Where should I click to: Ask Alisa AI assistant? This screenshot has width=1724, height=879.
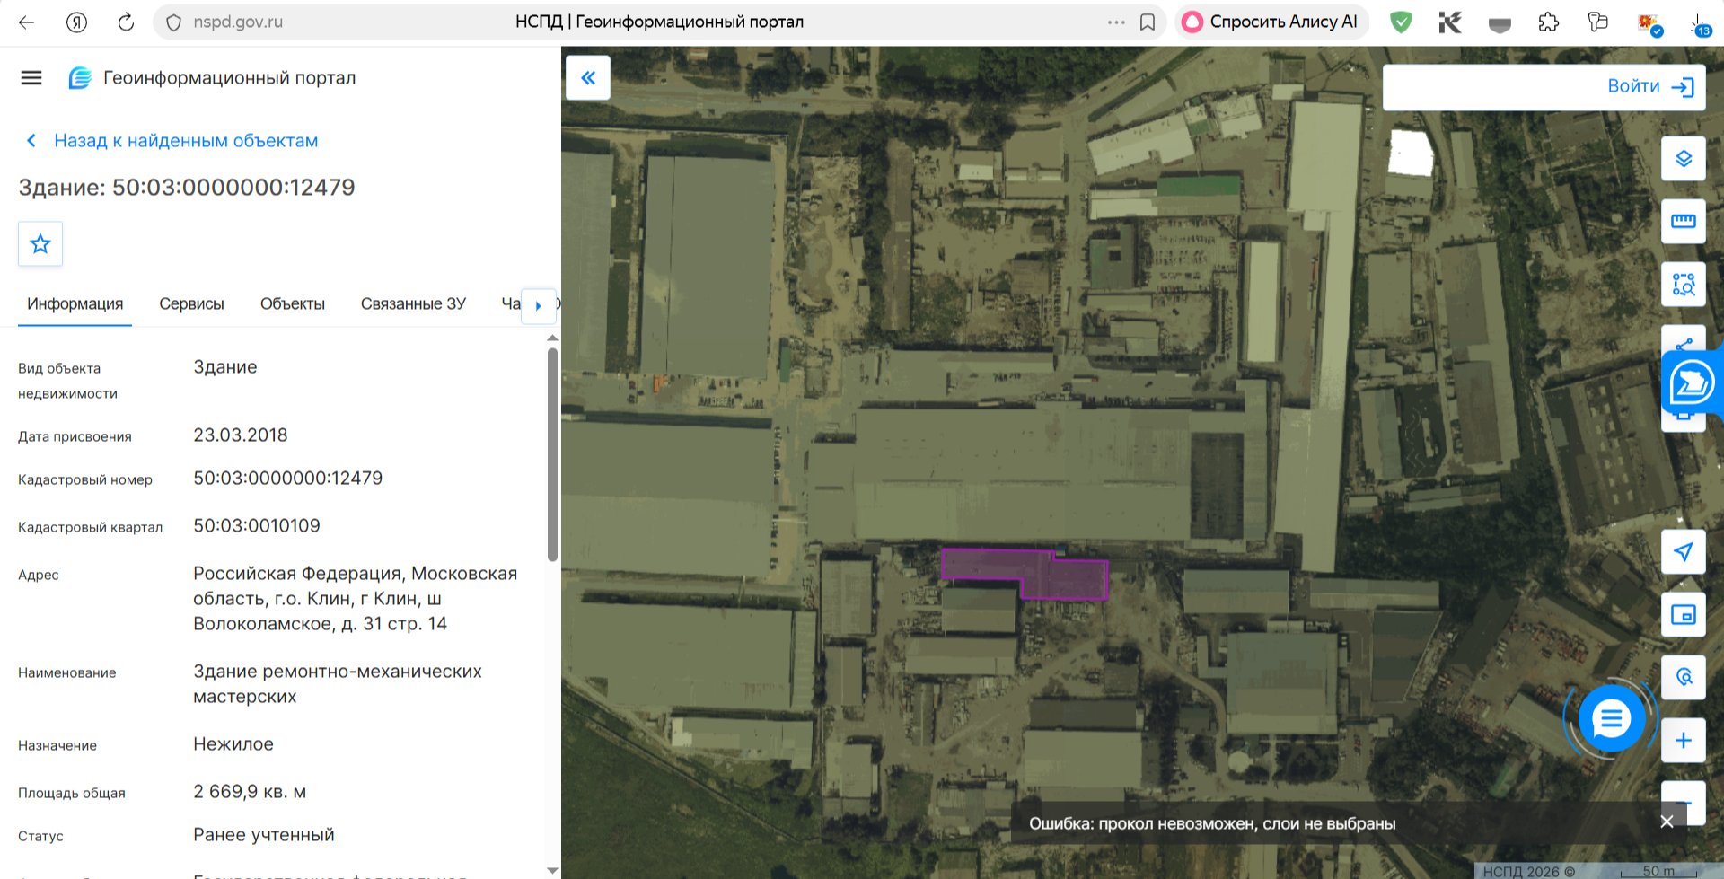point(1271,22)
